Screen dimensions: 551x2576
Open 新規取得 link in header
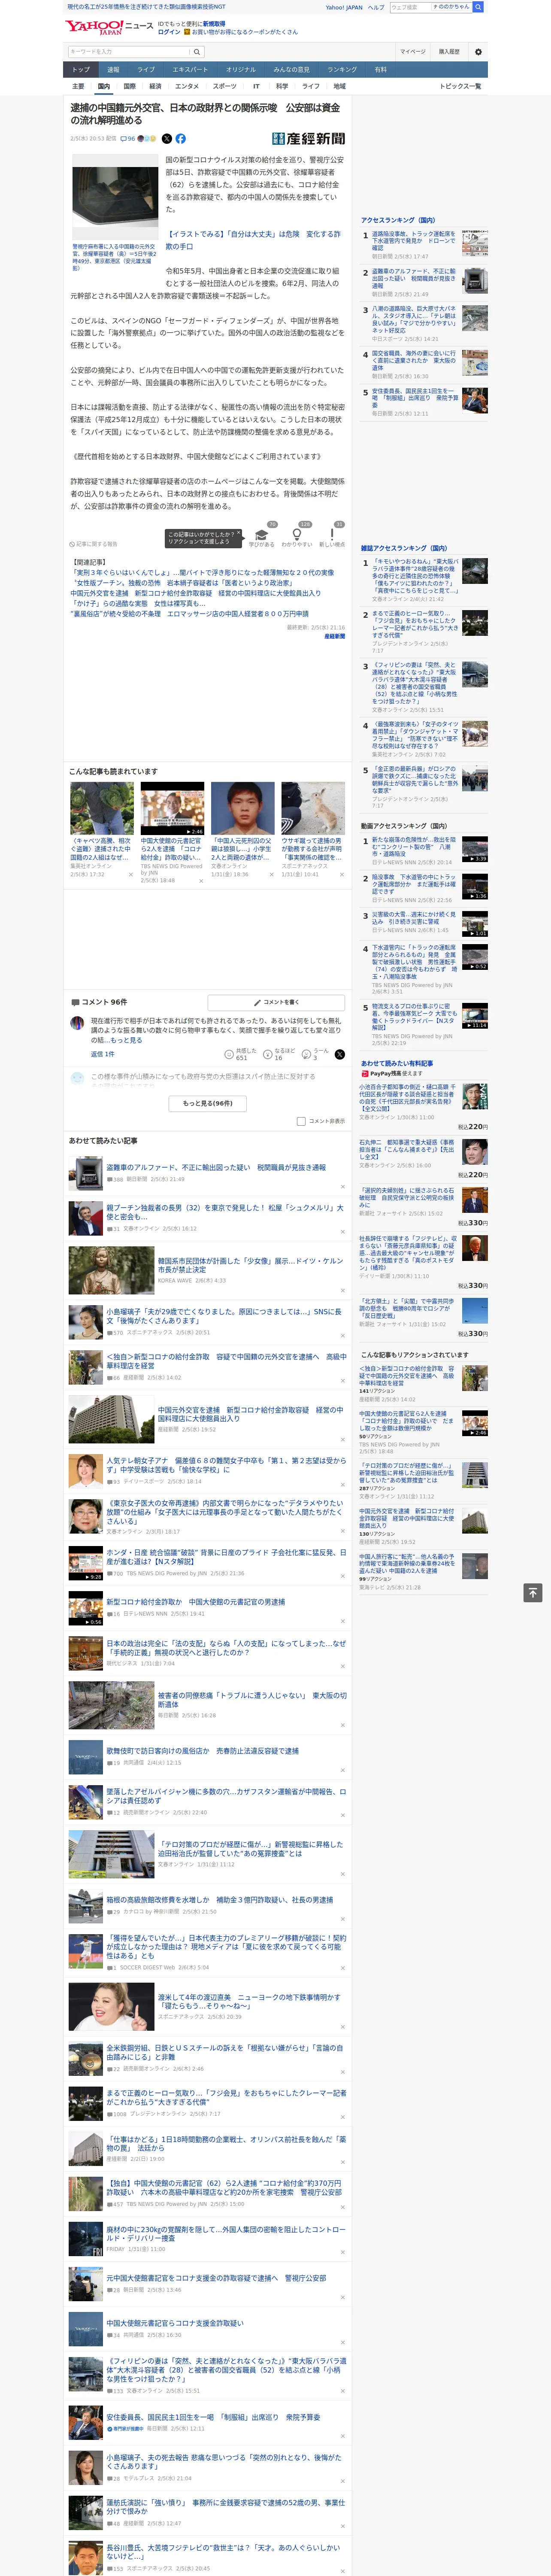(214, 23)
